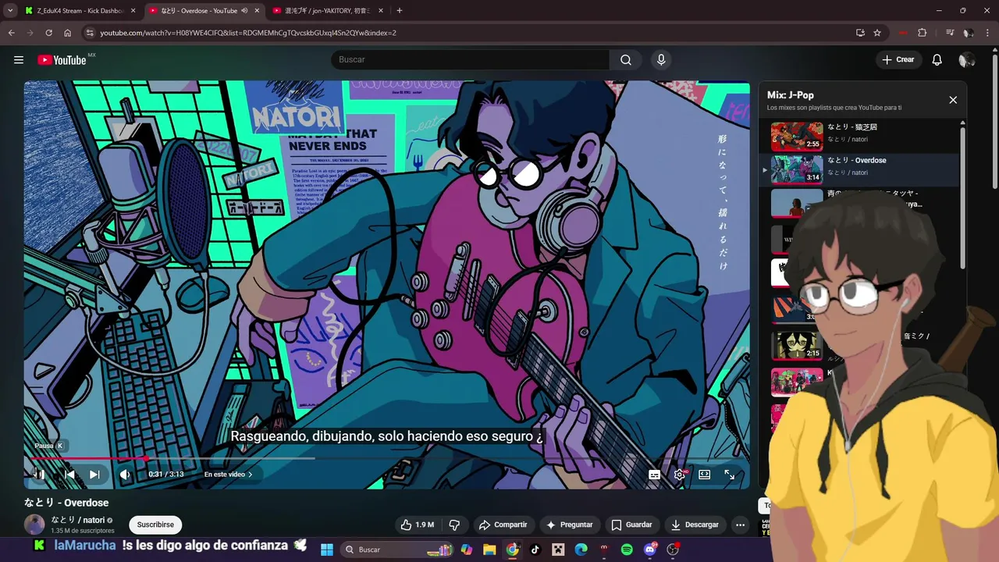Open the Windows Start menu

[x=327, y=550]
